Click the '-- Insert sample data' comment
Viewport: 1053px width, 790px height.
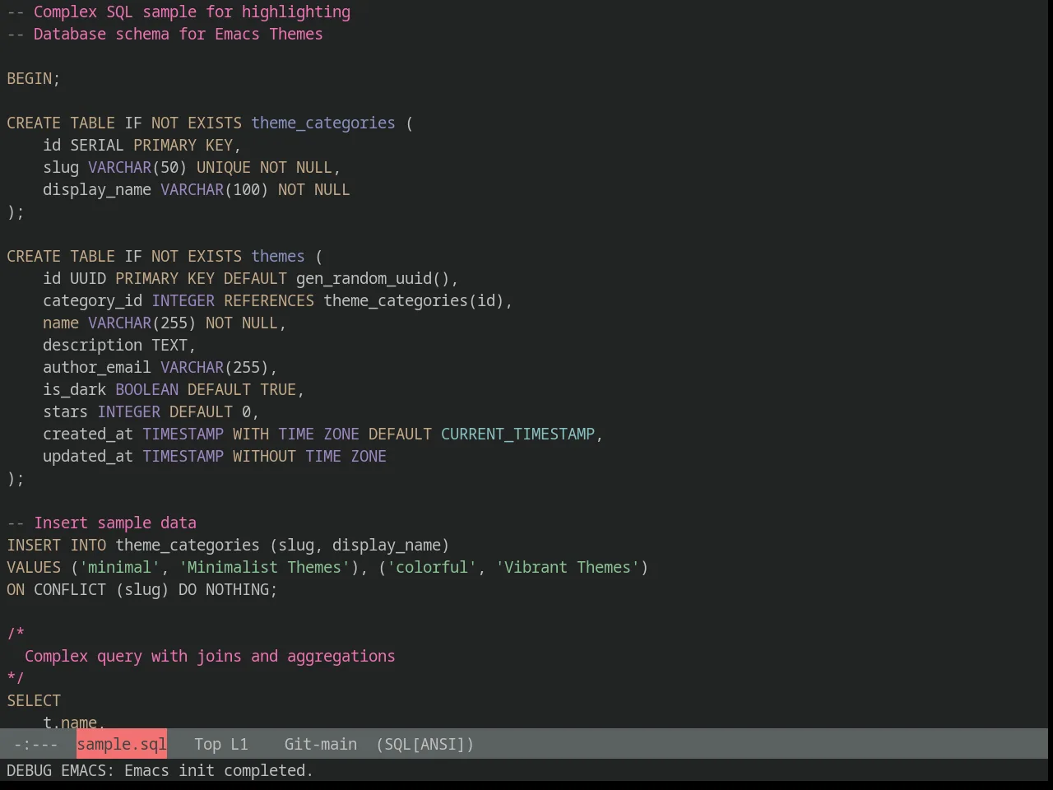click(x=102, y=523)
